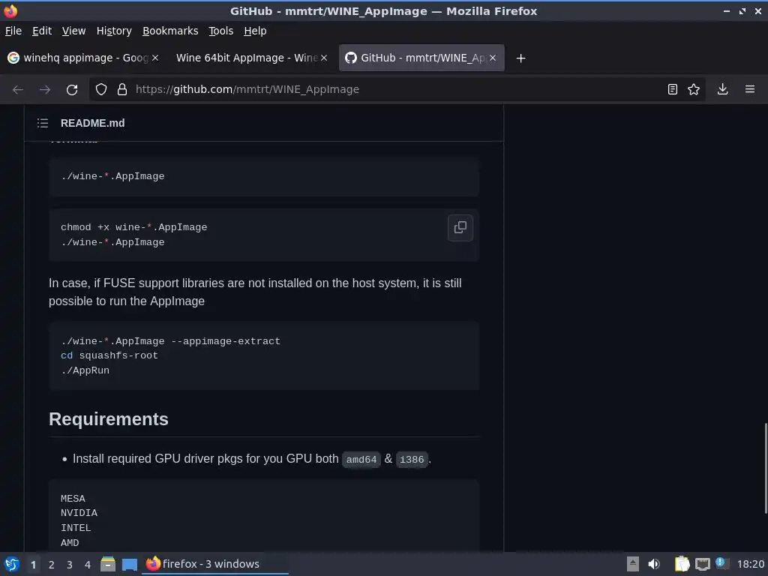Click the --appimage-extract command line
The height and width of the screenshot is (576, 768).
[x=170, y=341]
